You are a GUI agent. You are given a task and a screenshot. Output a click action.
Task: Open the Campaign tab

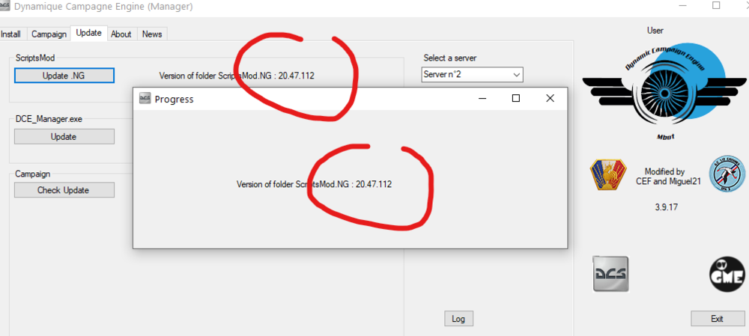click(49, 34)
